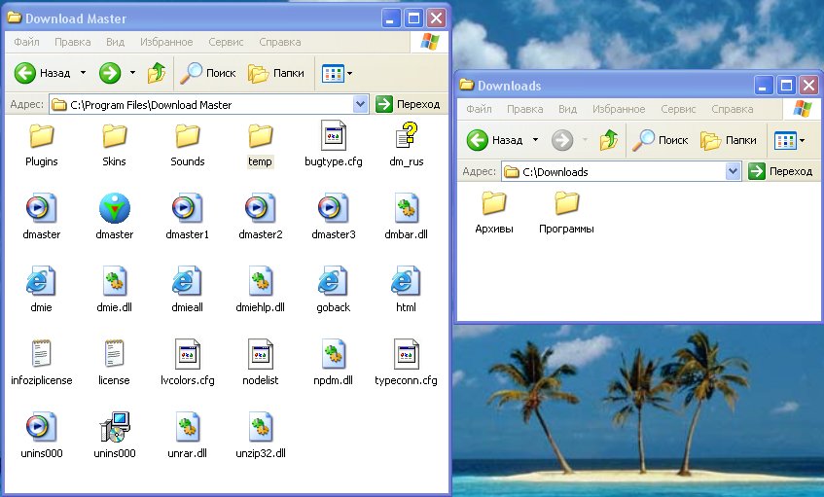The image size is (824, 497).
Task: Open the Сервис menu in Downloads window
Action: 678,109
